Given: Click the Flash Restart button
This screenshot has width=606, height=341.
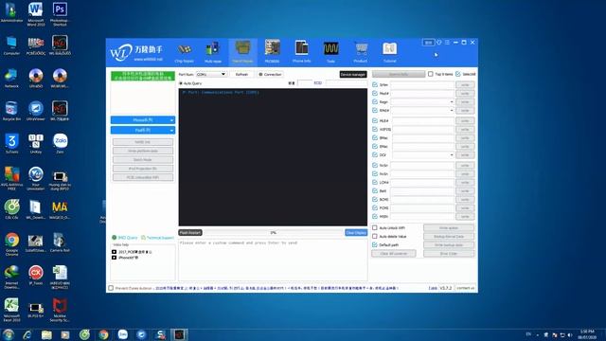Looking at the screenshot, I should (190, 233).
